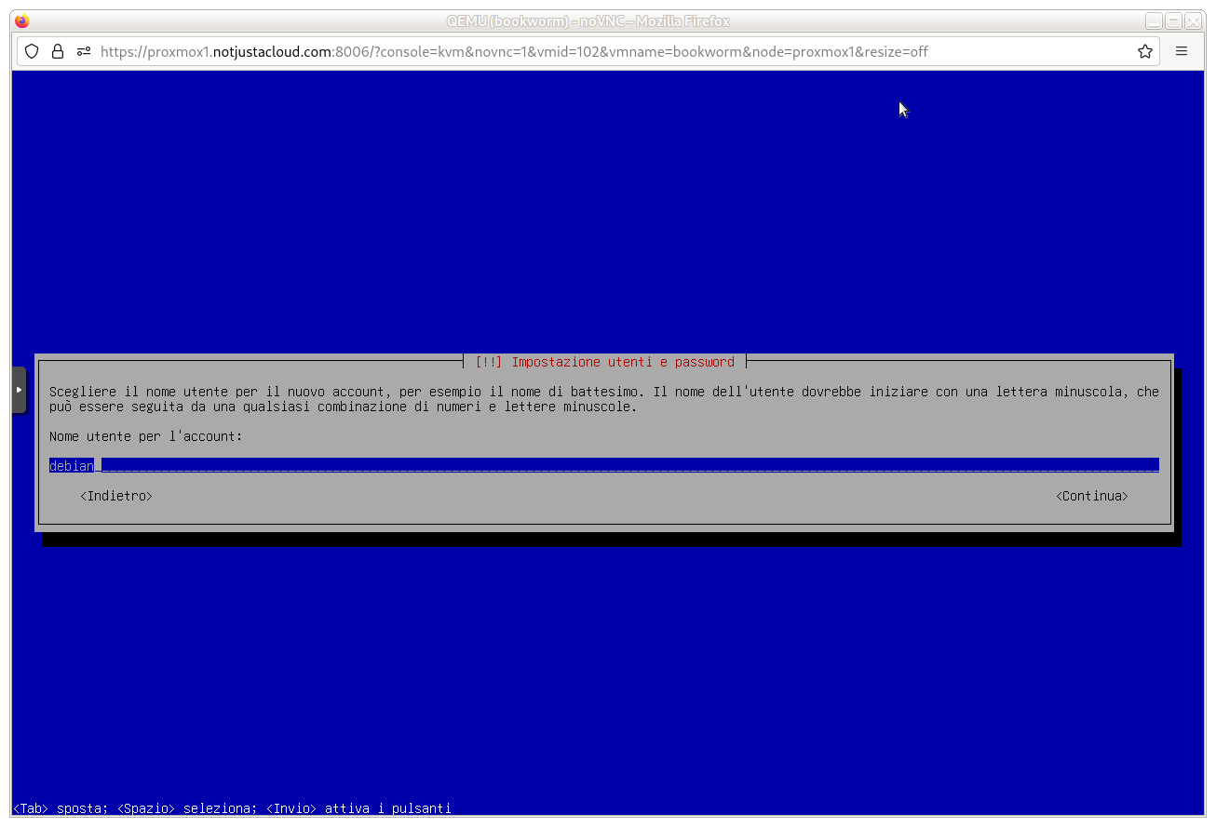The image size is (1216, 827).
Task: Click the instruction text starting 'Scegliere il nome utente'
Action: tap(604, 399)
